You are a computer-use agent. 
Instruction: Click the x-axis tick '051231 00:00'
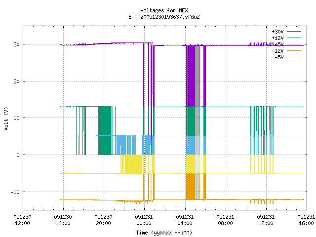click(x=144, y=220)
